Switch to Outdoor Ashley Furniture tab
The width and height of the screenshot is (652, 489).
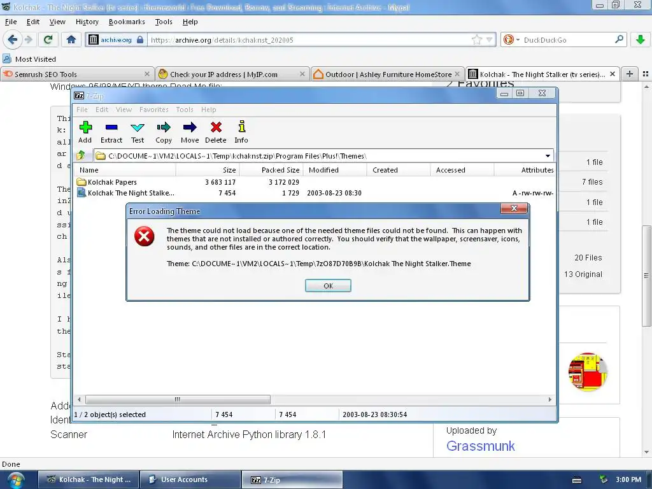(x=386, y=74)
